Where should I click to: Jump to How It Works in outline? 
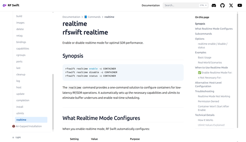tap(205, 120)
